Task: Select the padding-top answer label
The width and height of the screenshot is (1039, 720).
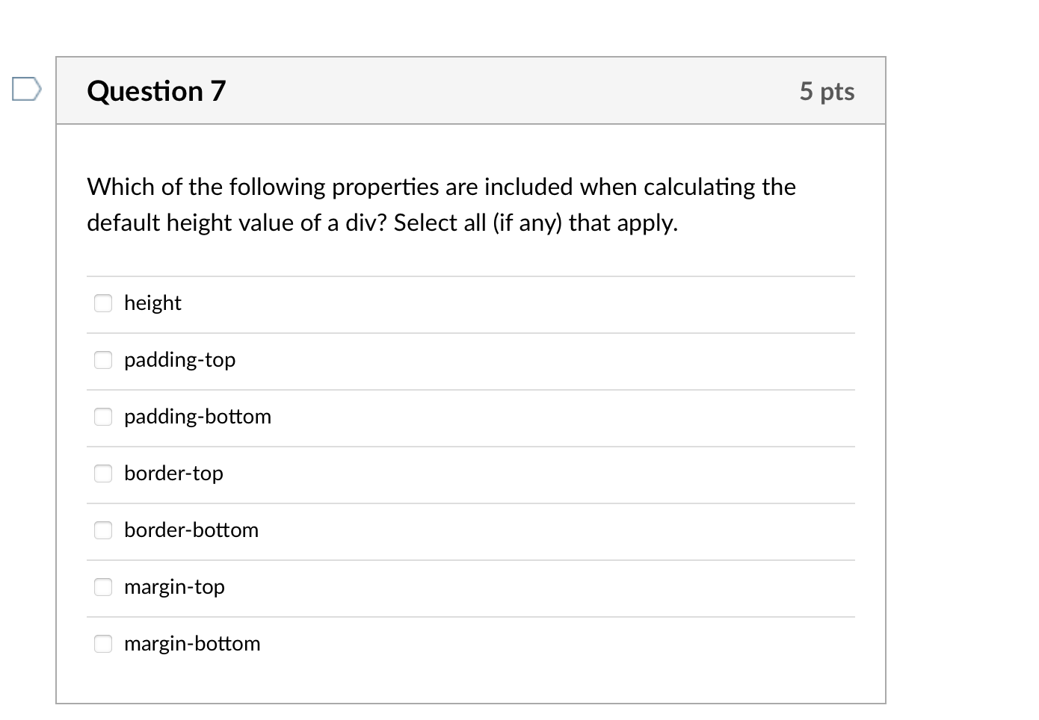Action: [x=179, y=360]
